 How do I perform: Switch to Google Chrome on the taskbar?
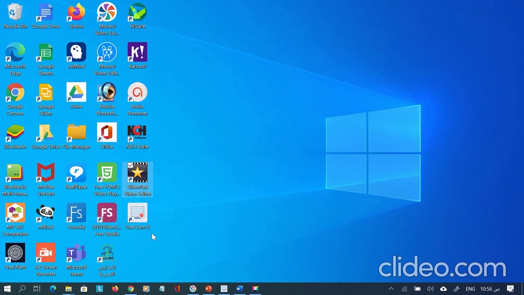pyautogui.click(x=131, y=289)
